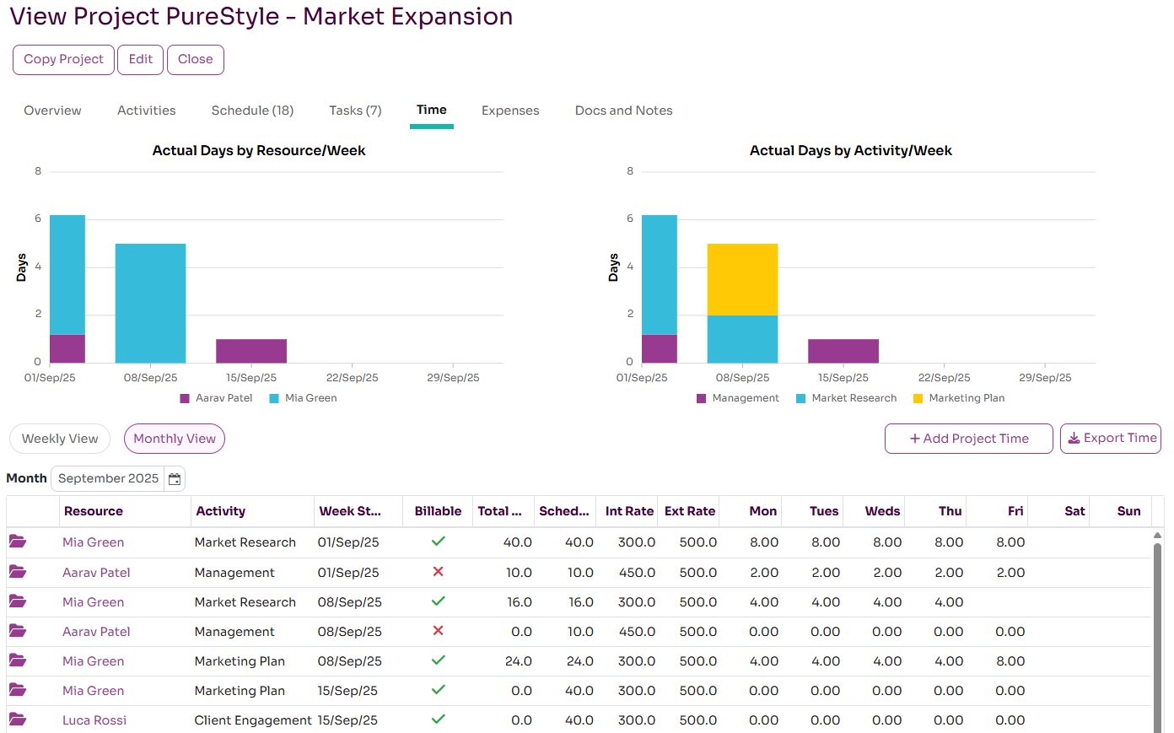
Task: Open folder icon for Mia Green 01/Sep/25 Market Research row
Action: (18, 542)
